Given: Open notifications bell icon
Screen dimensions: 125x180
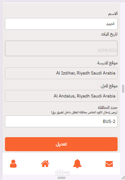Looking at the screenshot, I should coord(77,164).
